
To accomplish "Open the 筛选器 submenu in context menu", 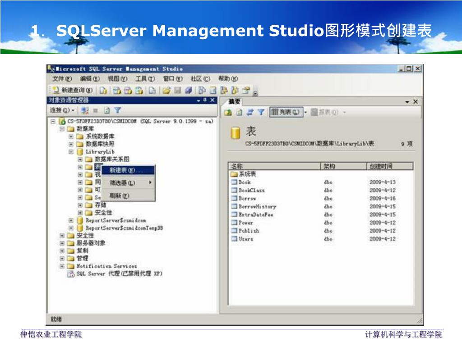I will [128, 183].
